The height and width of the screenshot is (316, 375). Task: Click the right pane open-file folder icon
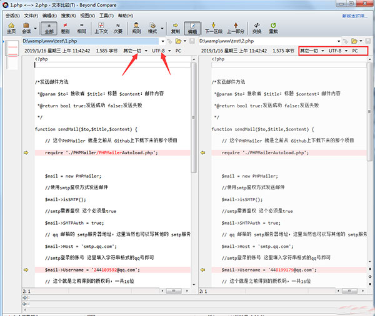[x=354, y=41]
